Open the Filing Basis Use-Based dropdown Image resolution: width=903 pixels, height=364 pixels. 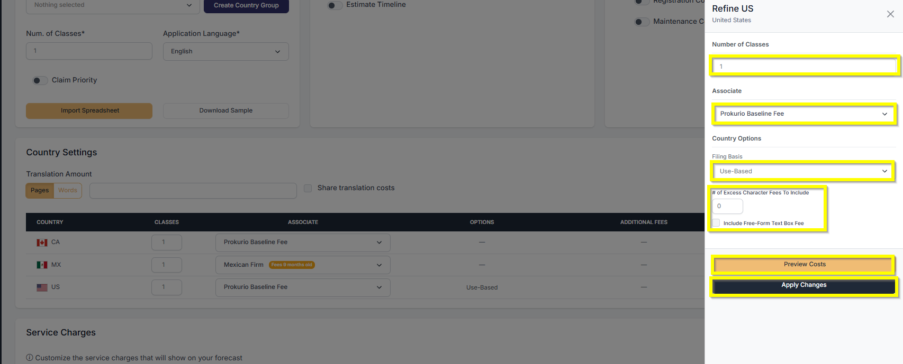pyautogui.click(x=802, y=171)
